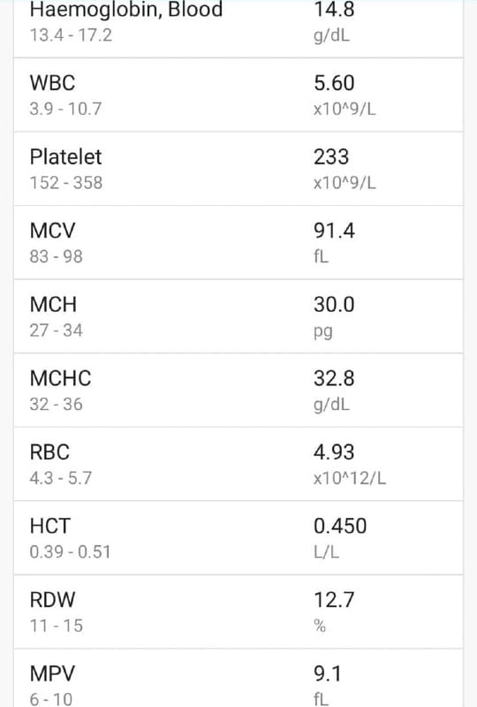Click the WBC value 5.60
This screenshot has width=477, height=707.
(x=334, y=83)
